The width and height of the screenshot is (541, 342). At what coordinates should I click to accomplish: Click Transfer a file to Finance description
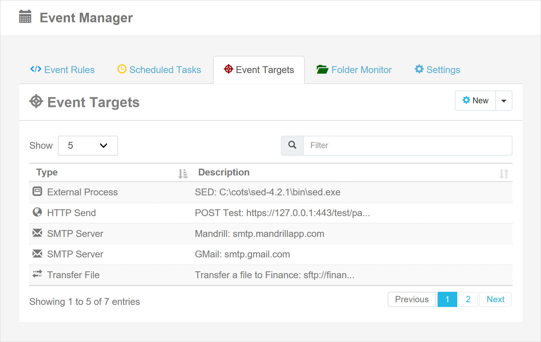tap(275, 275)
